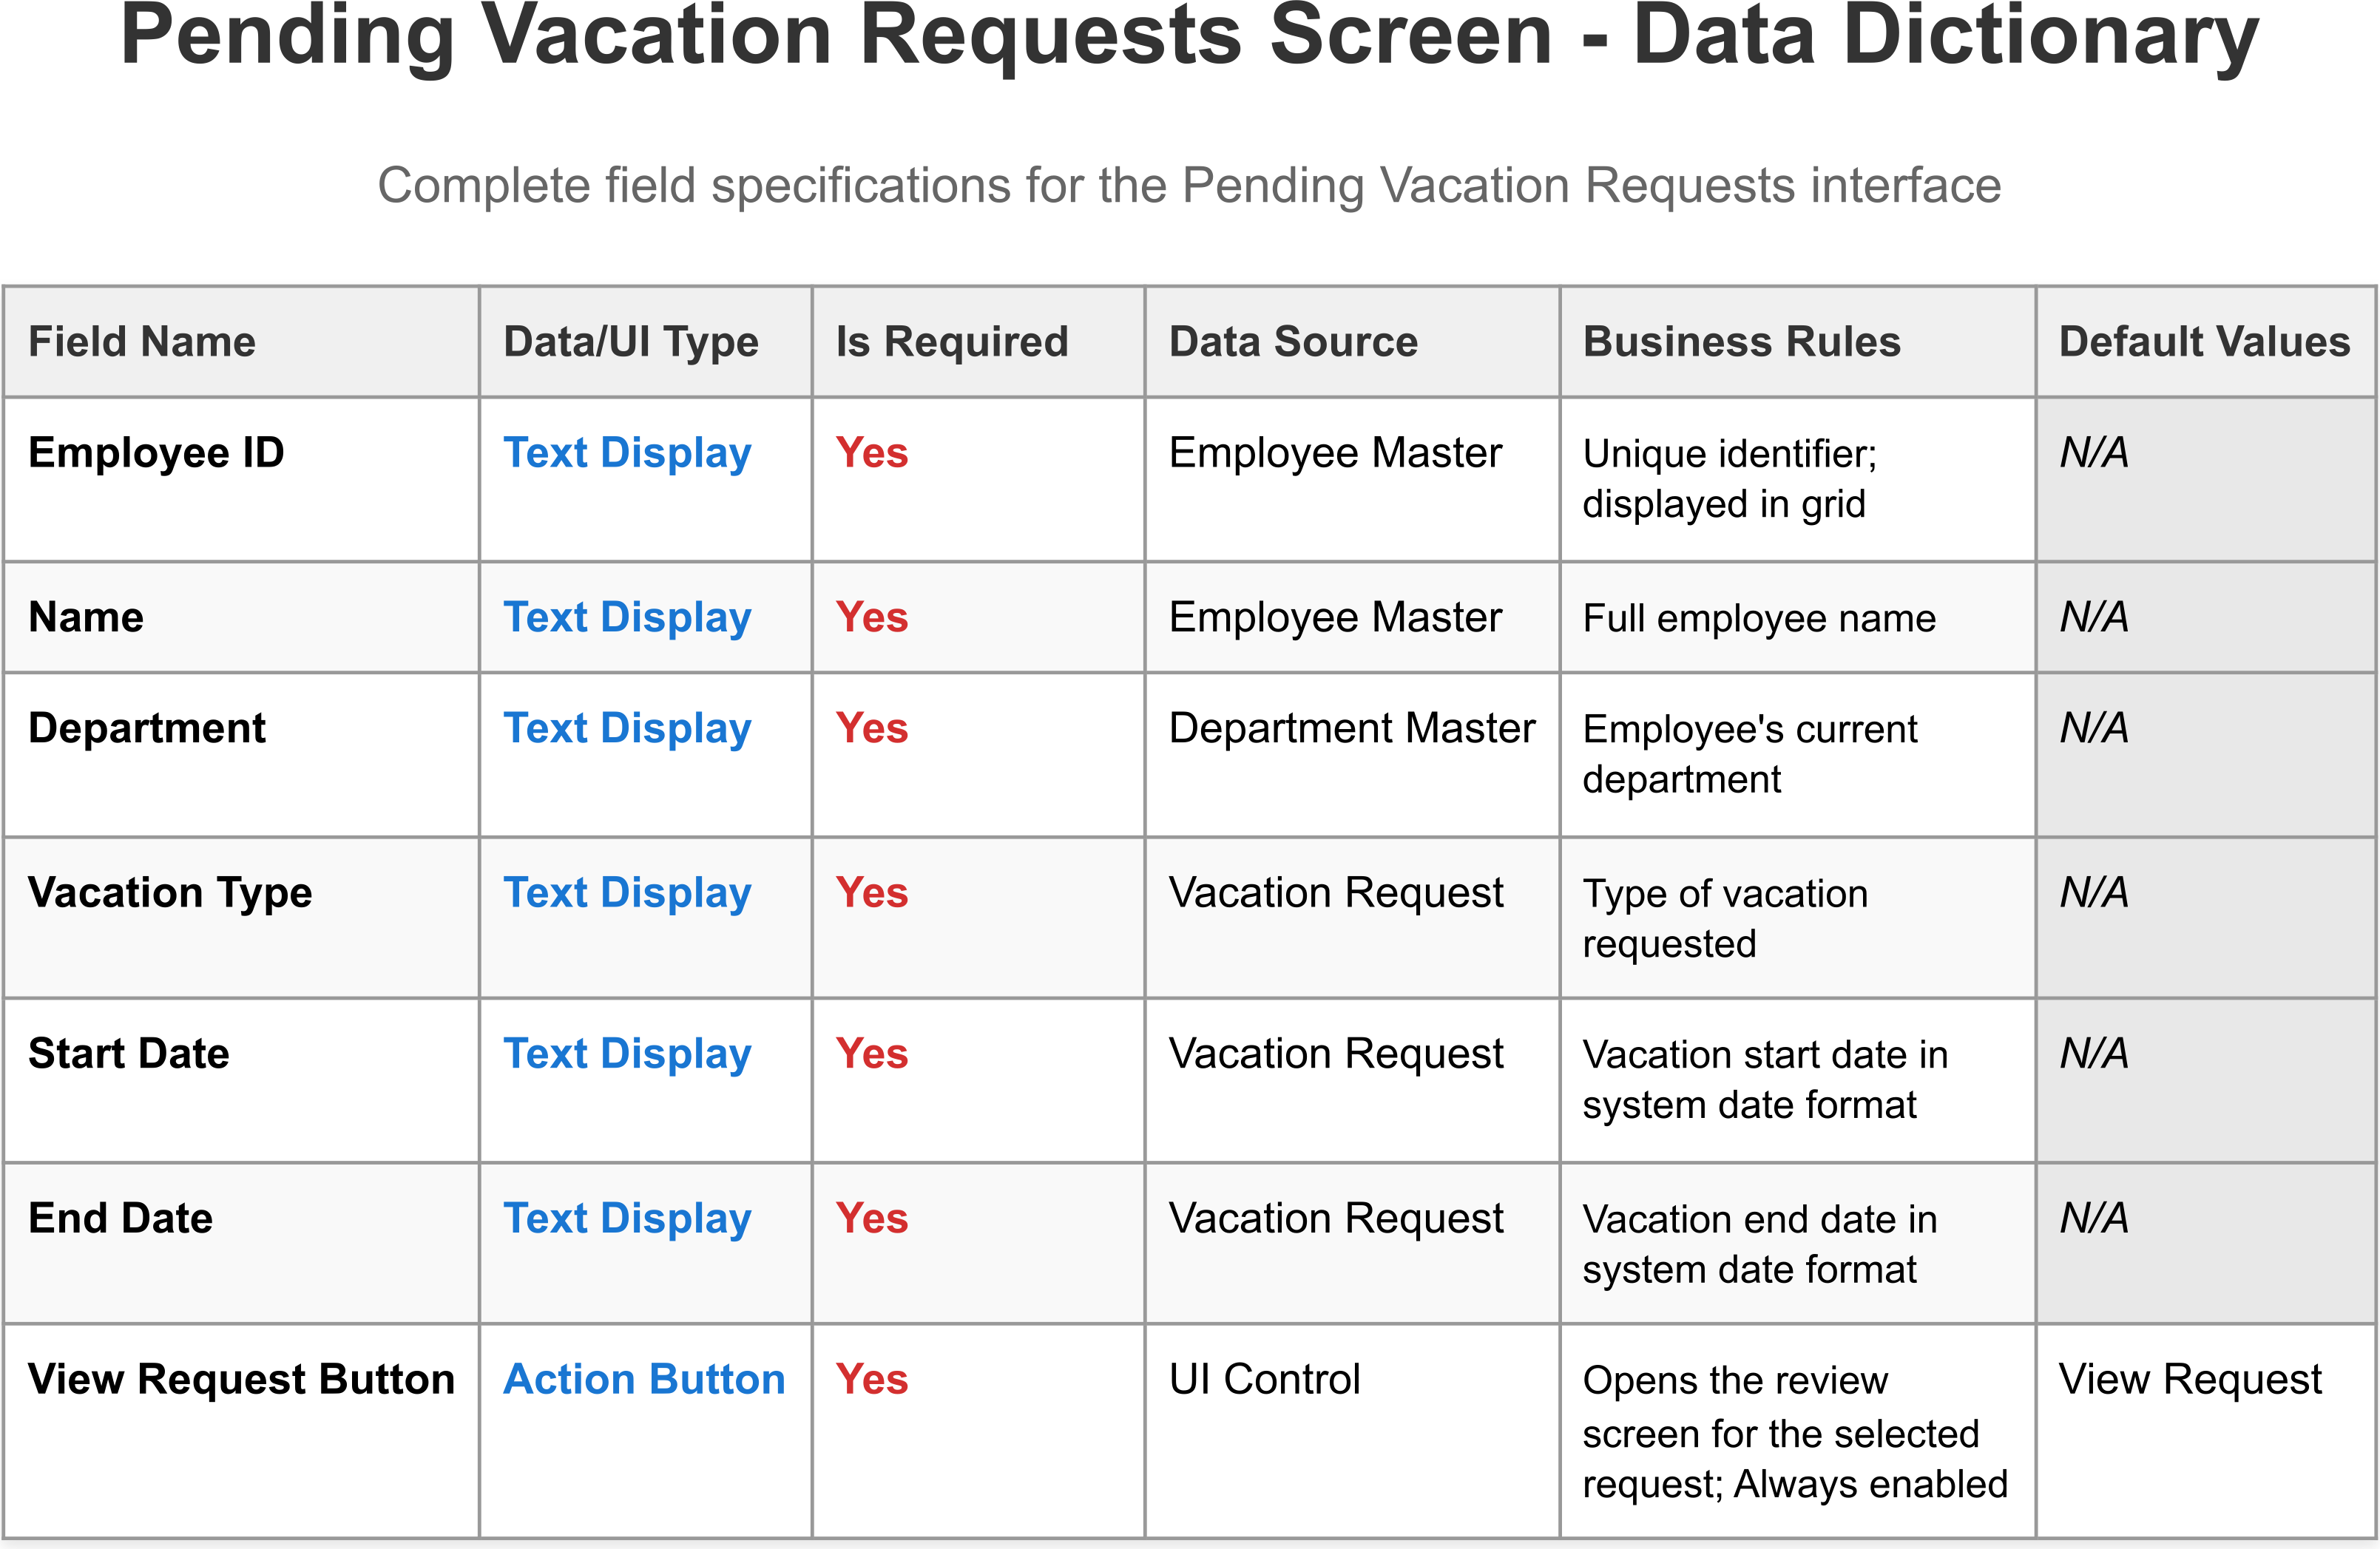Click the UI Control data source cell
2380x1549 pixels.
(x=1264, y=1379)
